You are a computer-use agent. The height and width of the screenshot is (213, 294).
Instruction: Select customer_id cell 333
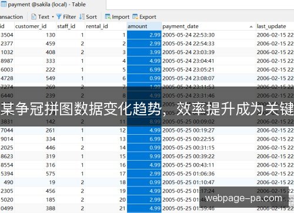coord(35,61)
